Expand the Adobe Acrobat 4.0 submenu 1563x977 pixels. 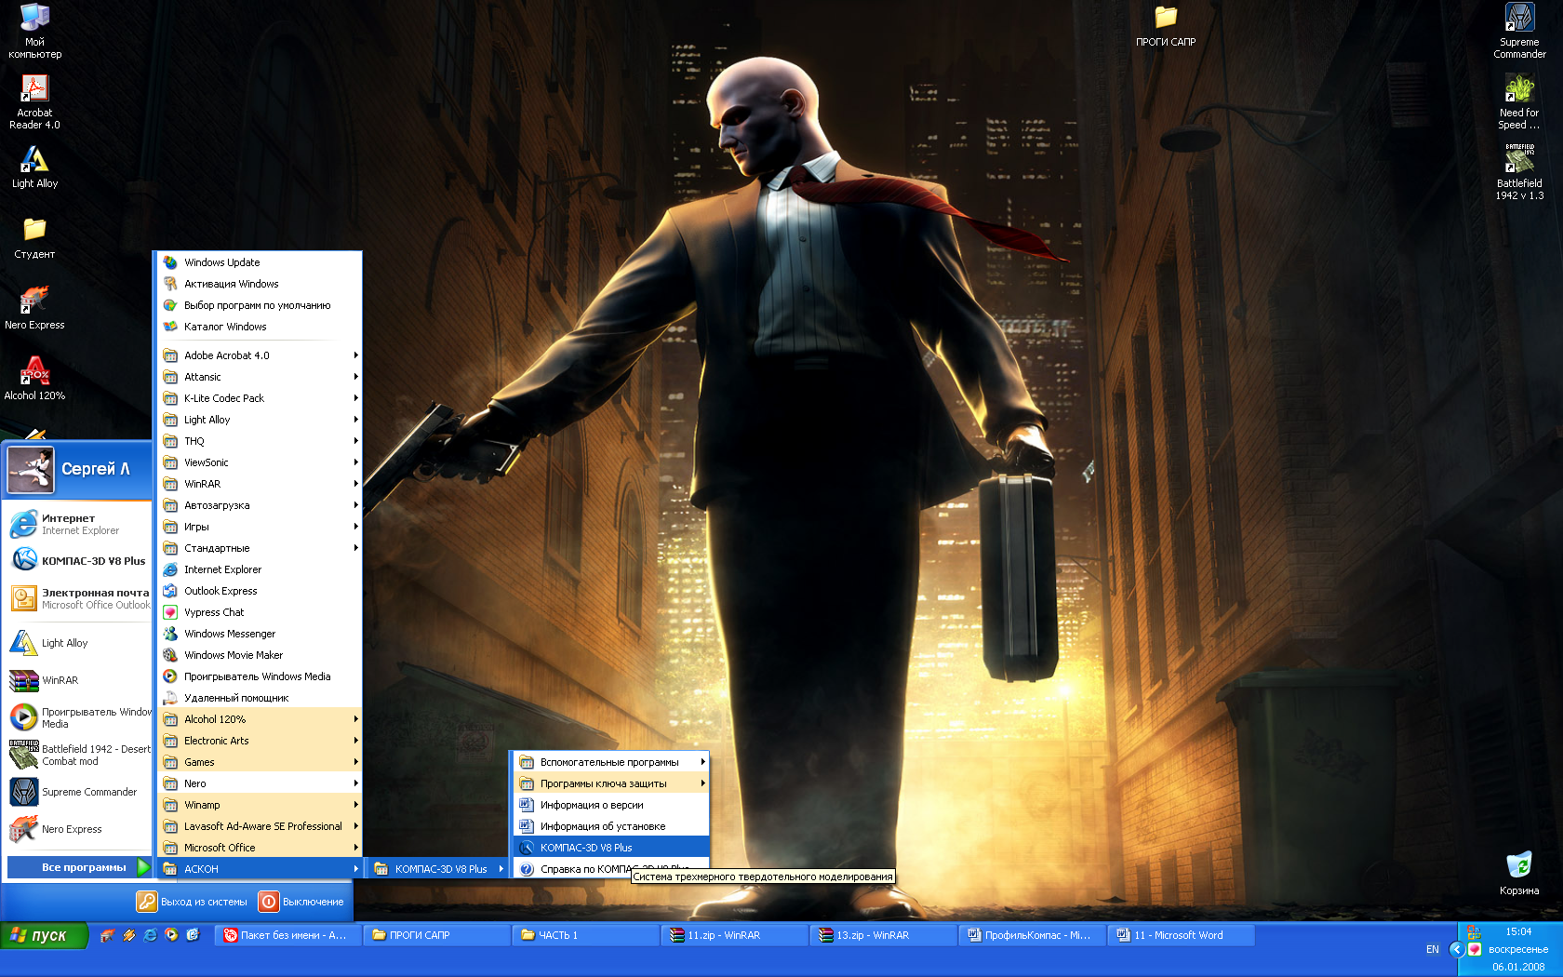click(x=260, y=355)
